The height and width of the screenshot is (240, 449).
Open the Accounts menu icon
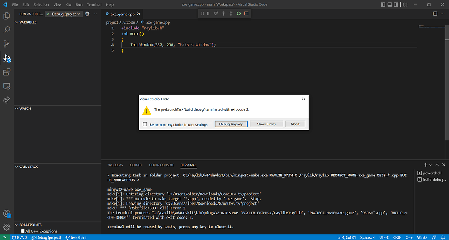click(6, 213)
